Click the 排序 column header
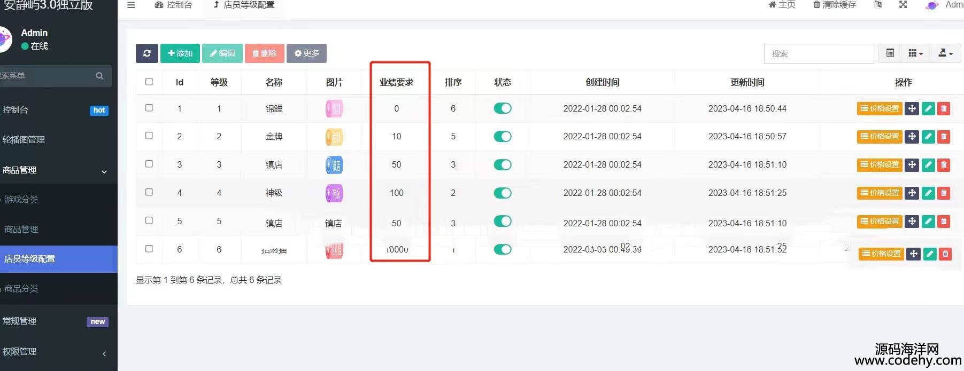Viewport: 964px width, 371px height. pos(453,82)
